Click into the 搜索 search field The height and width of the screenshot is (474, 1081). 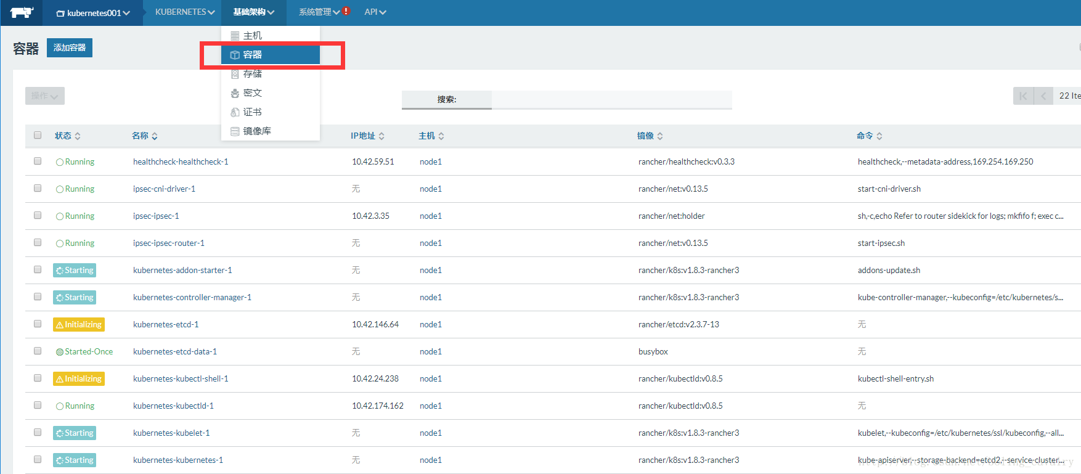[x=611, y=99]
